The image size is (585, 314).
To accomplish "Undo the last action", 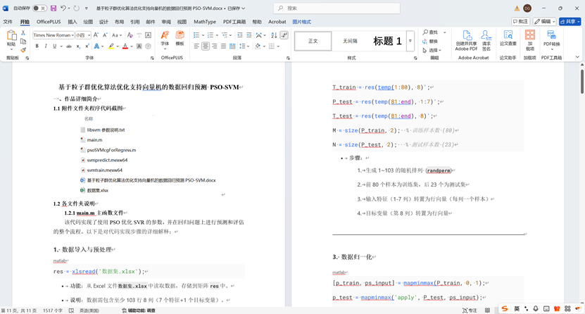I will [x=63, y=8].
